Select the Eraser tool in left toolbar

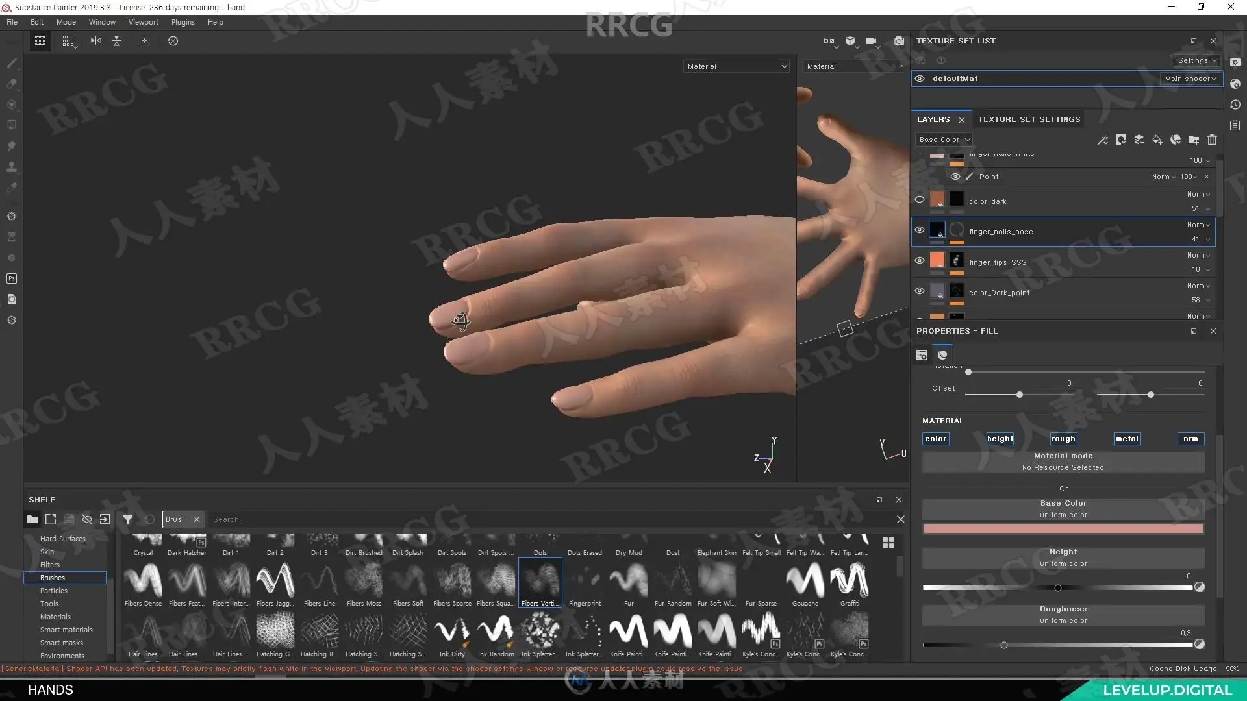coord(11,84)
